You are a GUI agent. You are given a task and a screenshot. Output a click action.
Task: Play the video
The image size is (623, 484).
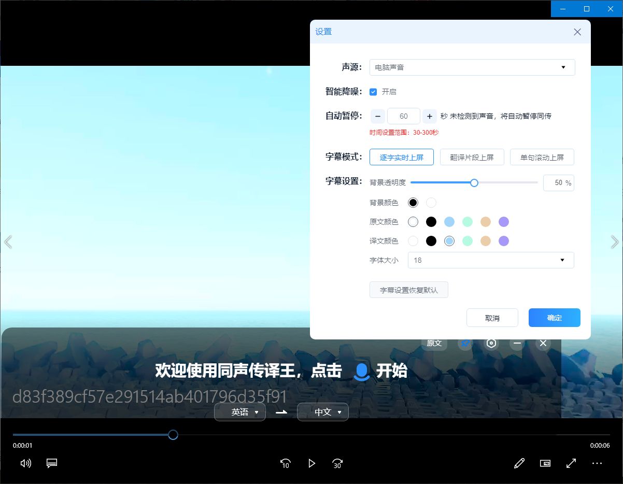[311, 463]
